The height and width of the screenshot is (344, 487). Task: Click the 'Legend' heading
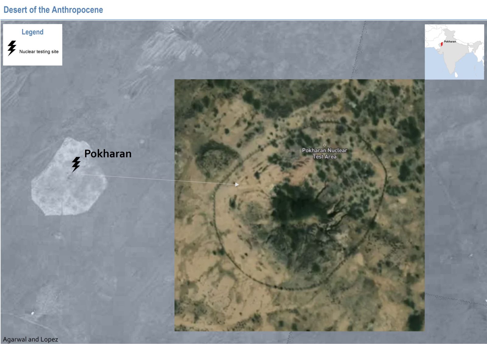pyautogui.click(x=33, y=32)
